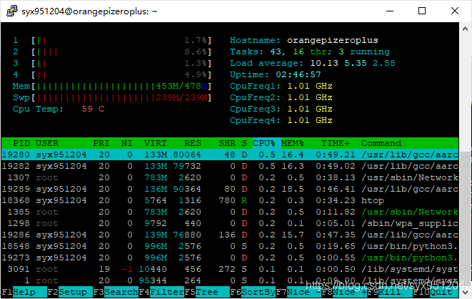This screenshot has height=299, width=472.
Task: Click the window title syx951204@orangepizeroplus
Action: (x=89, y=11)
